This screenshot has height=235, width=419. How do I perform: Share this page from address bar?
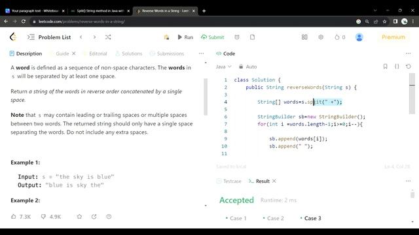point(376,22)
